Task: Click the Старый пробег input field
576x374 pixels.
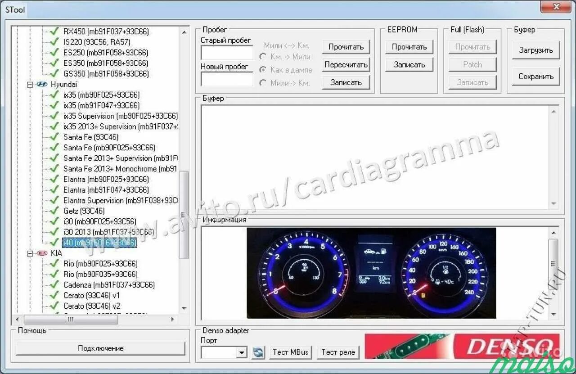Action: (227, 52)
